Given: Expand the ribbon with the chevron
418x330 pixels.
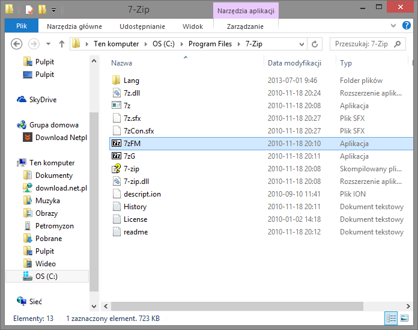Looking at the screenshot, I should [393, 26].
